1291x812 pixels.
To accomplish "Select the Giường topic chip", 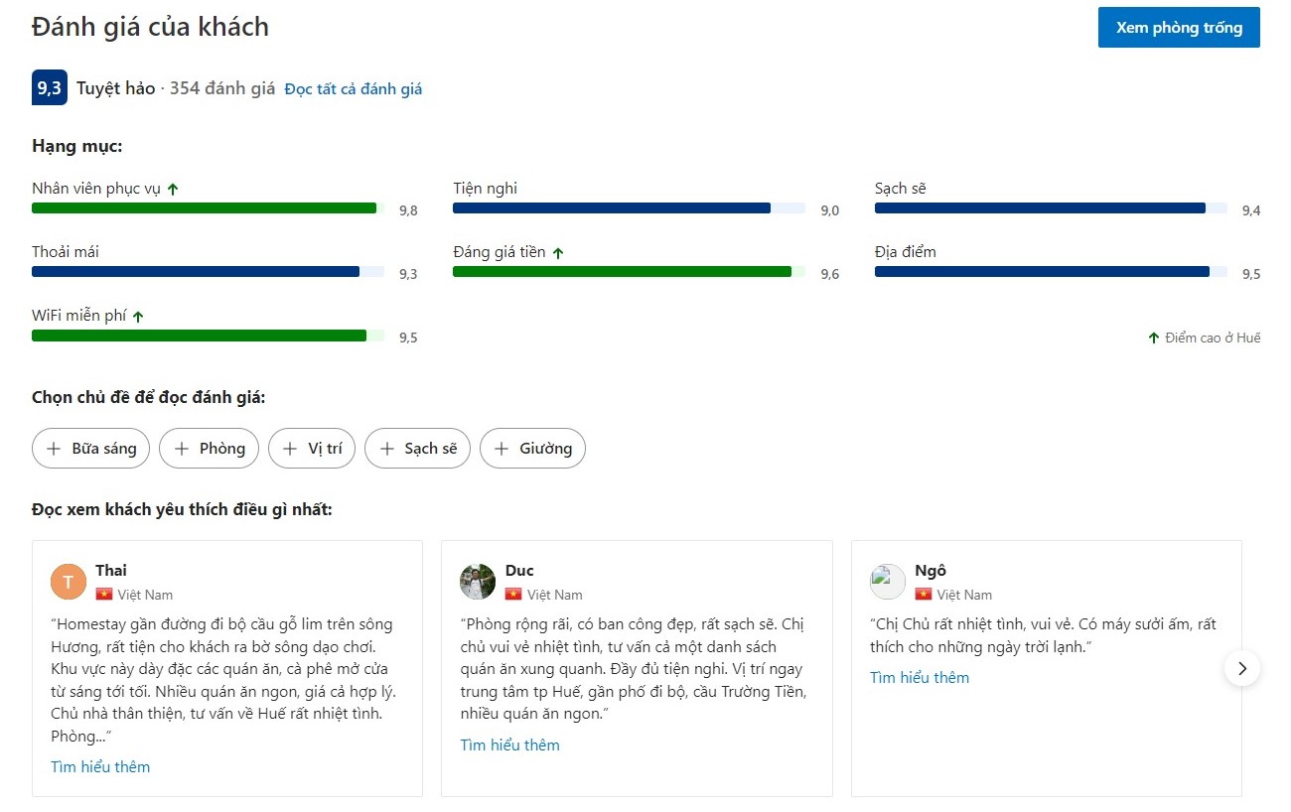I will (x=533, y=449).
